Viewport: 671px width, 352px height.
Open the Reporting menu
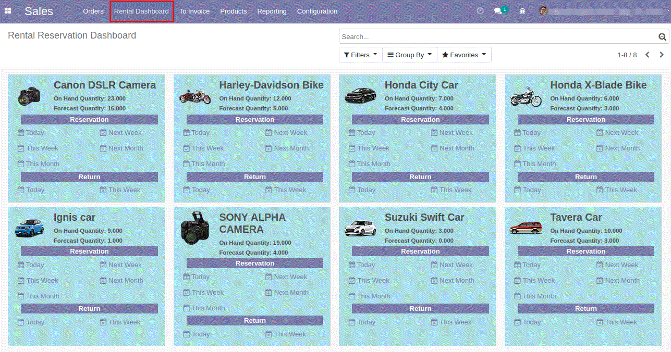(x=272, y=11)
